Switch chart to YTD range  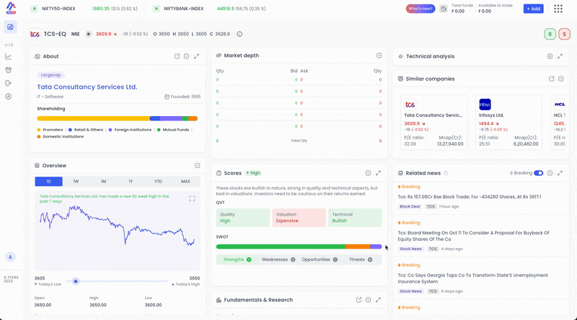coord(158,182)
